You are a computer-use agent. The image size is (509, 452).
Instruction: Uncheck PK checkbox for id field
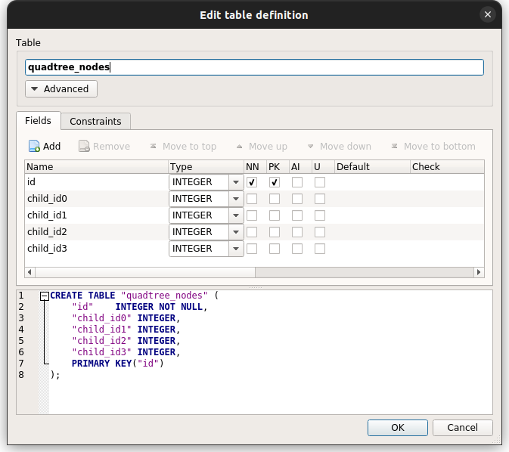click(275, 182)
